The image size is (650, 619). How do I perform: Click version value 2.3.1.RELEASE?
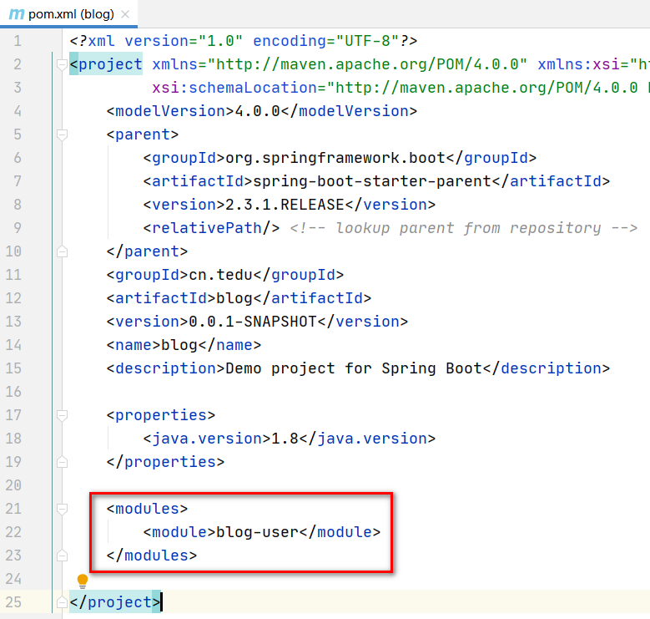[x=285, y=205]
